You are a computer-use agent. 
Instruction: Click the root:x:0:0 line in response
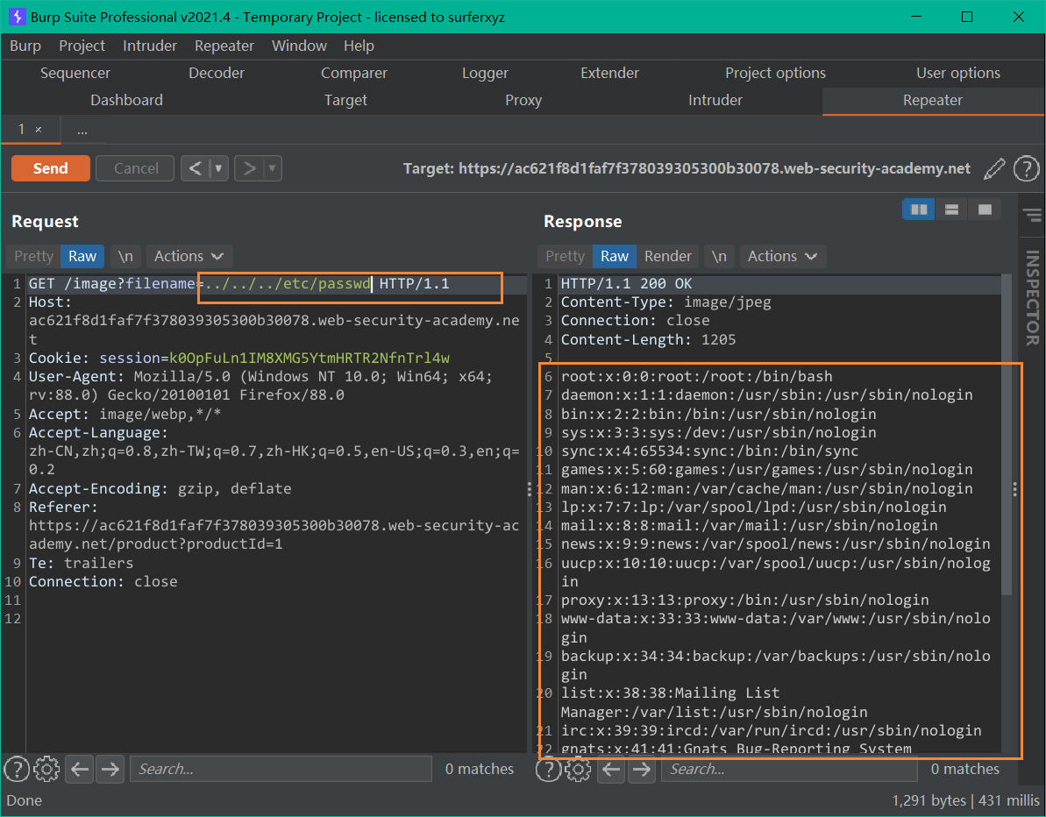[696, 377]
